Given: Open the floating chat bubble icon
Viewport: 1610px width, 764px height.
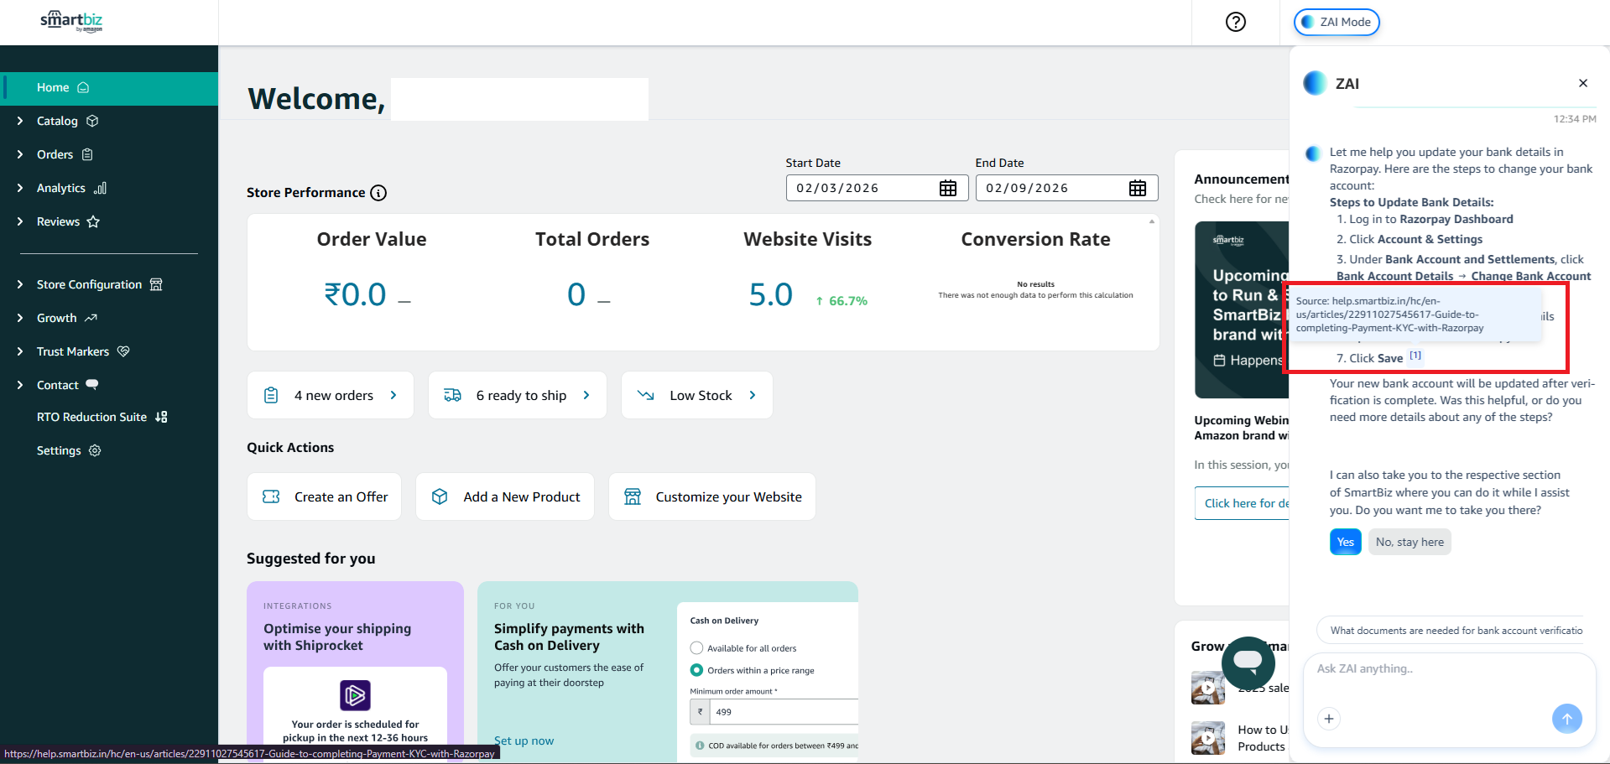Looking at the screenshot, I should 1248,661.
